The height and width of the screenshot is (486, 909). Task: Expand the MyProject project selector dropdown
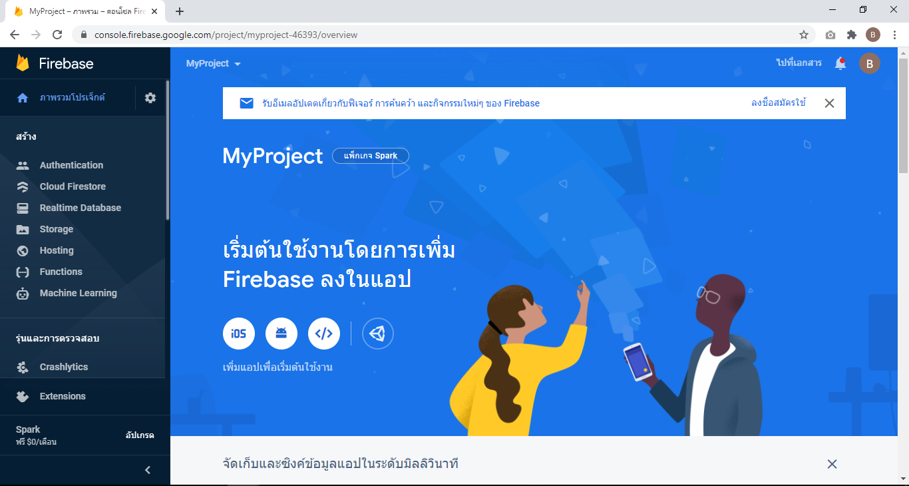[x=214, y=63]
